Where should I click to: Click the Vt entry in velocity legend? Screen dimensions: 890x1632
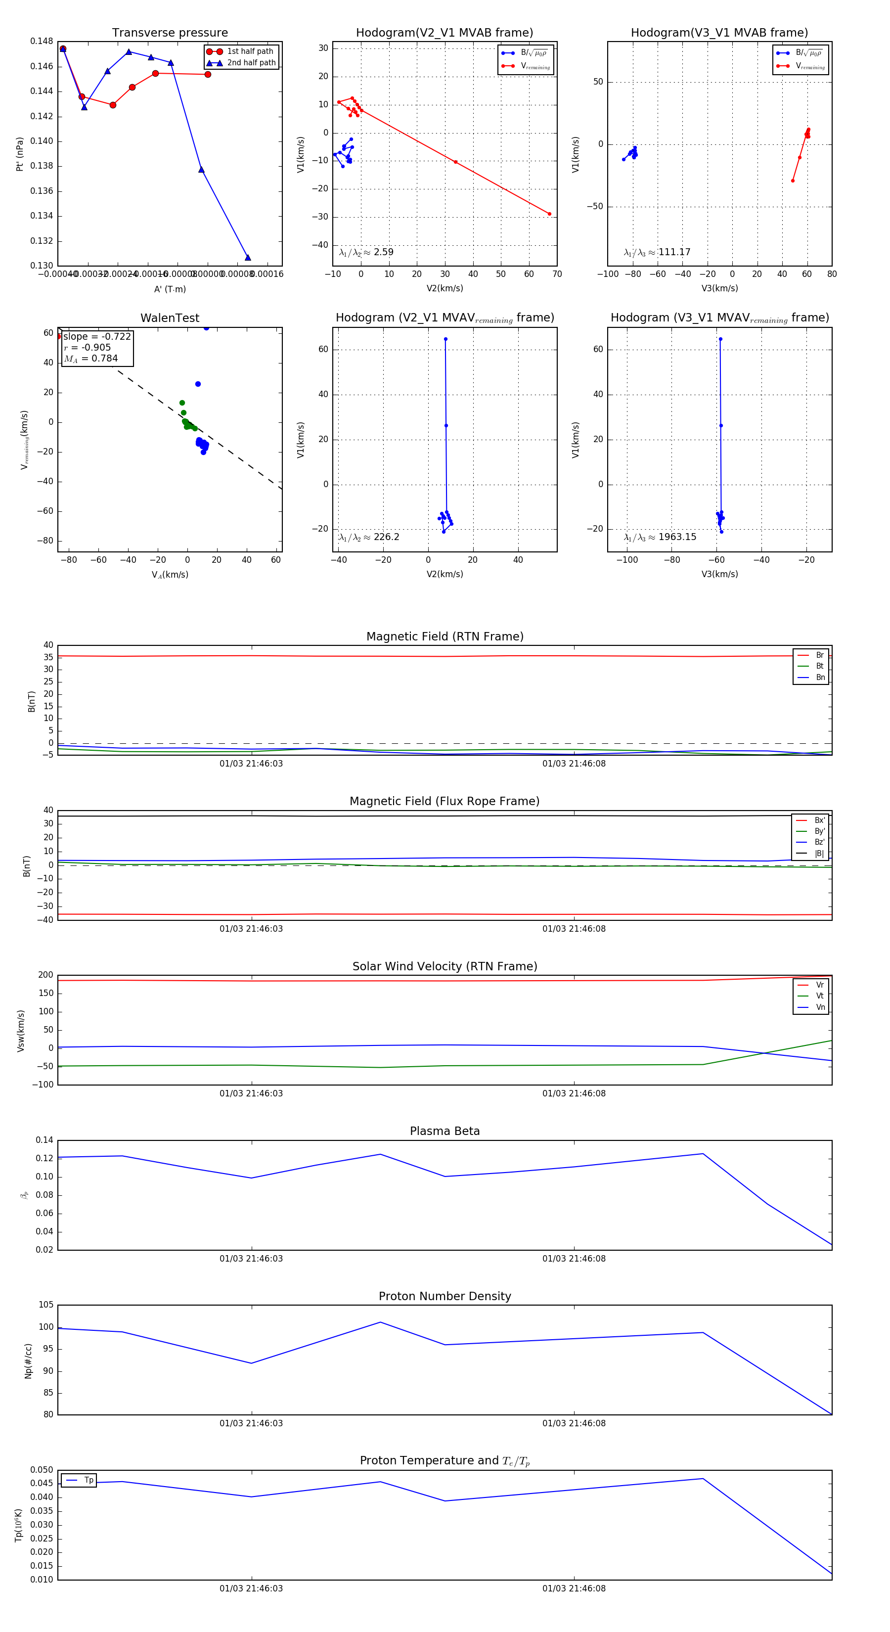[x=820, y=996]
